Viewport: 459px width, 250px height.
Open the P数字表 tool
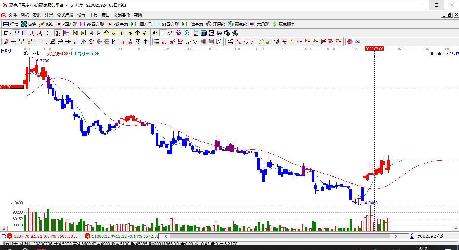(x=117, y=24)
